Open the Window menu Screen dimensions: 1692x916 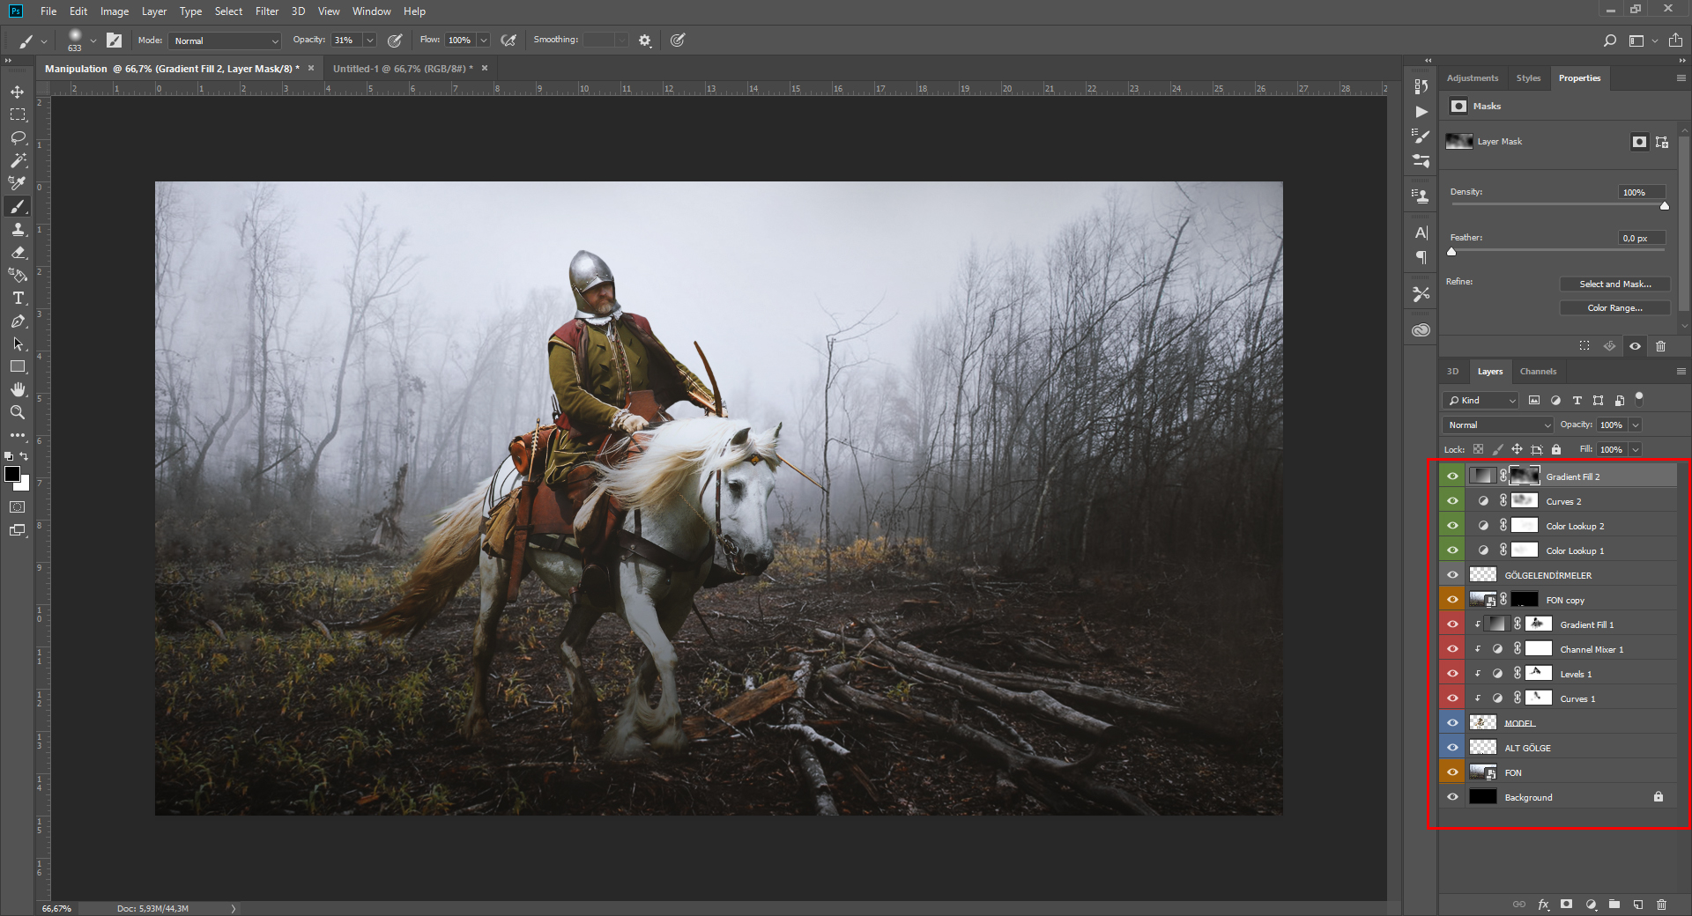point(371,11)
